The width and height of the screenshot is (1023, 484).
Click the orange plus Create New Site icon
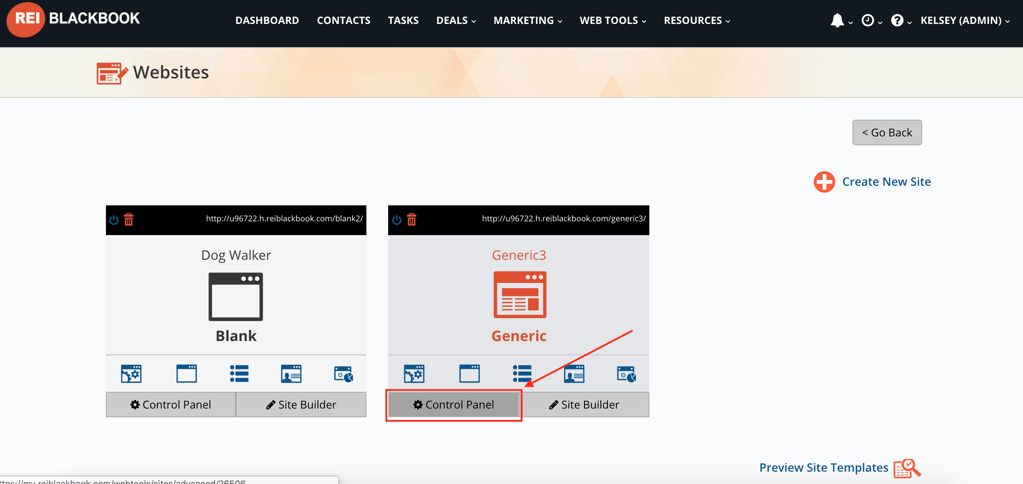[x=824, y=182]
